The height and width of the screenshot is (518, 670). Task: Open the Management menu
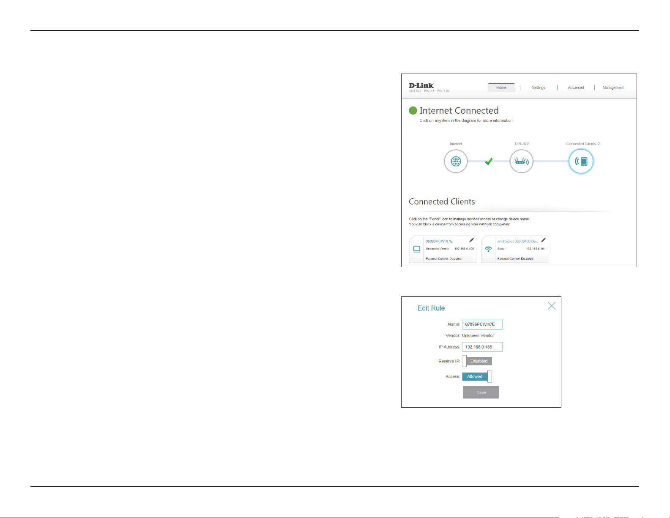click(613, 88)
